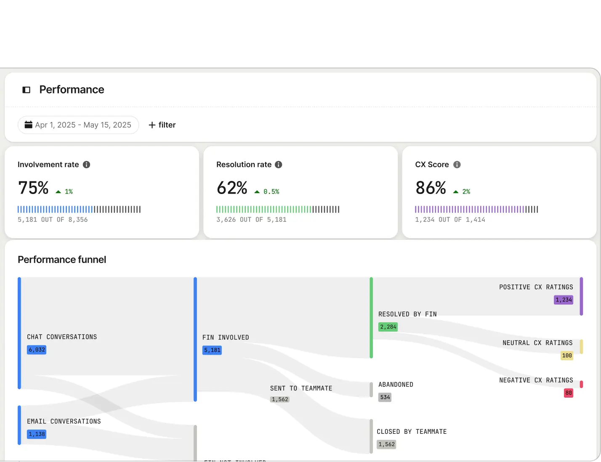Click the plus icon for adding filter
The height and width of the screenshot is (462, 601).
click(x=152, y=125)
